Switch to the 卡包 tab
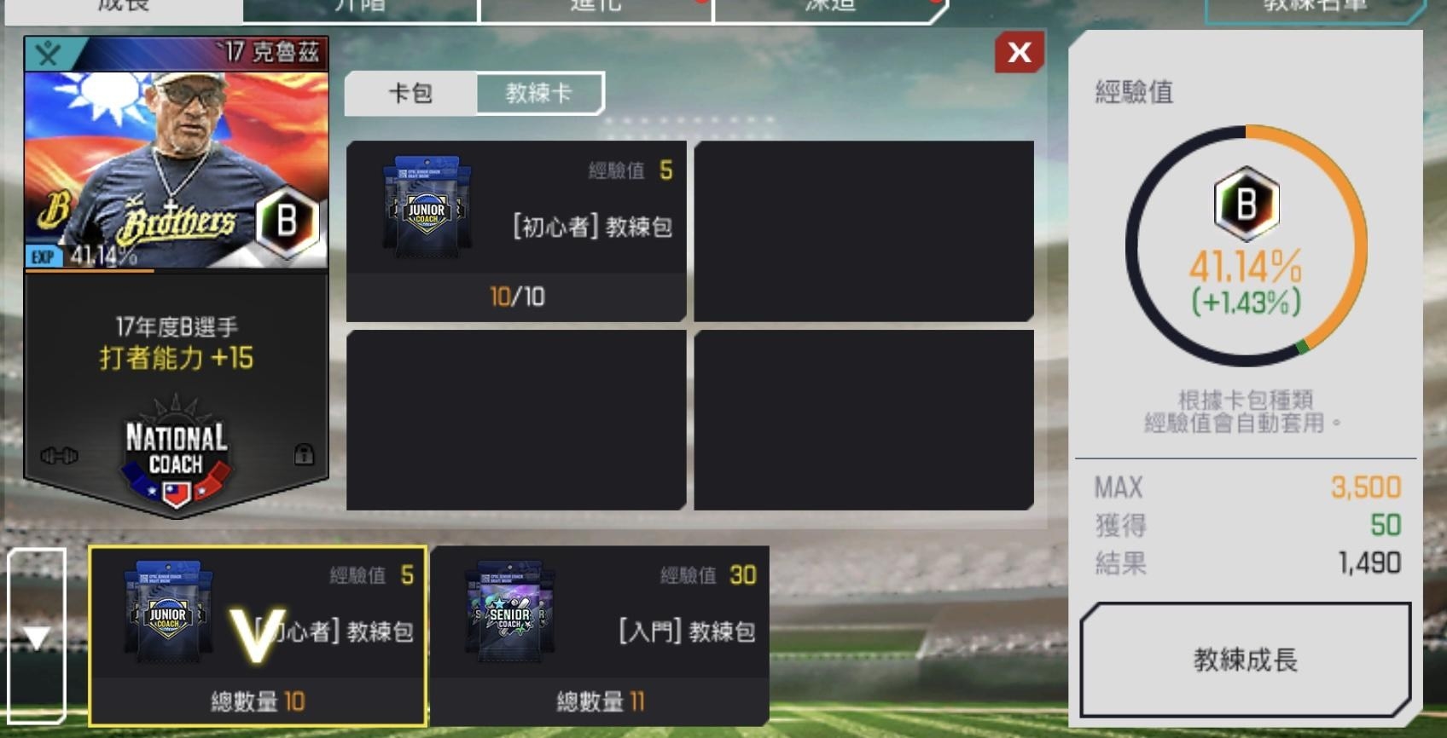The width and height of the screenshot is (1447, 738). pyautogui.click(x=410, y=93)
